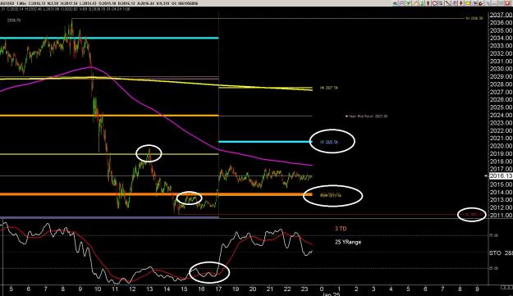Maximize the chart window
The height and width of the screenshot is (296, 513).
[501, 3]
